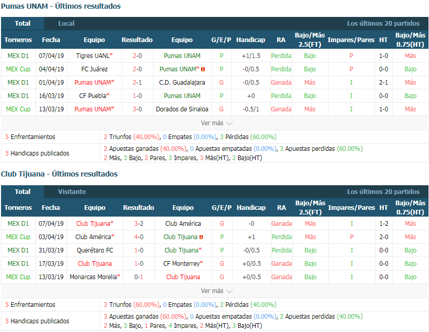Screen dimensions: 429x332
Task: Open the CF Puebla team link
Action: tap(92, 96)
